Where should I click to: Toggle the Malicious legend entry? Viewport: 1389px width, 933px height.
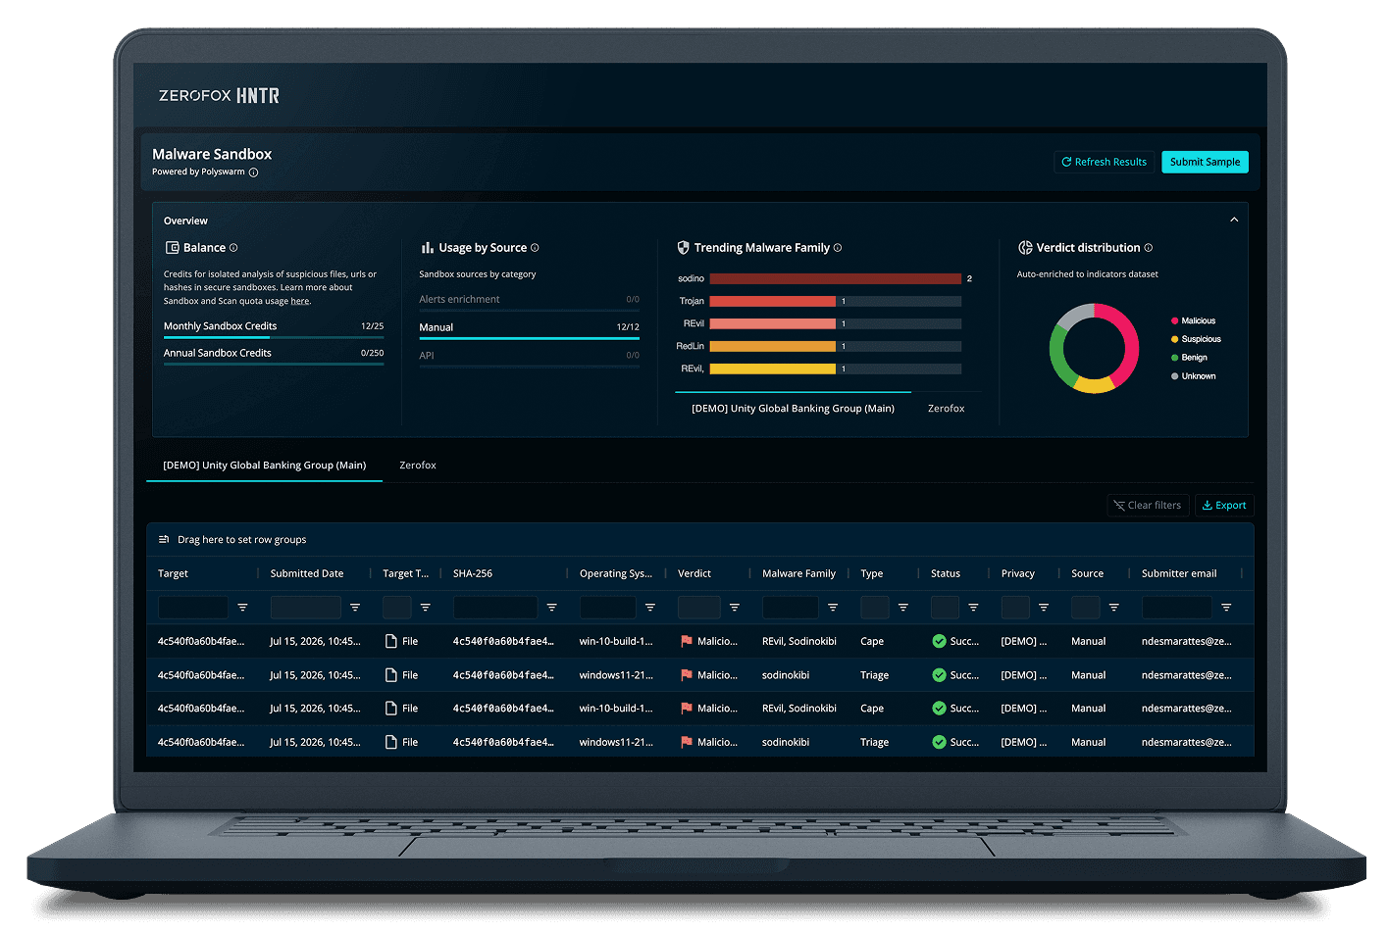1193,321
